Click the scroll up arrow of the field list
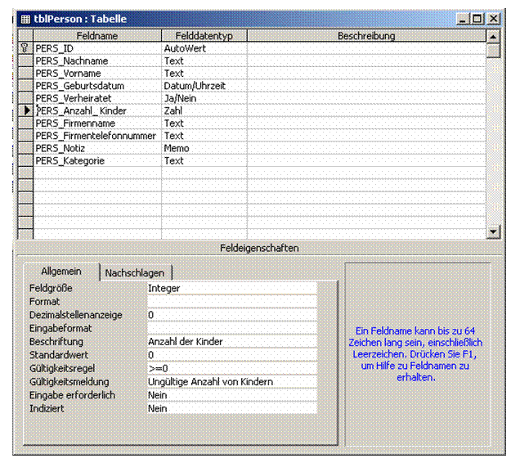This screenshot has height=472, width=520. click(x=494, y=36)
